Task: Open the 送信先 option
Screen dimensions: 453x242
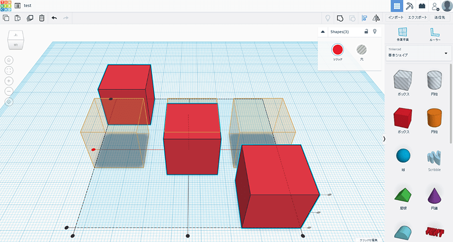Action: point(439,18)
